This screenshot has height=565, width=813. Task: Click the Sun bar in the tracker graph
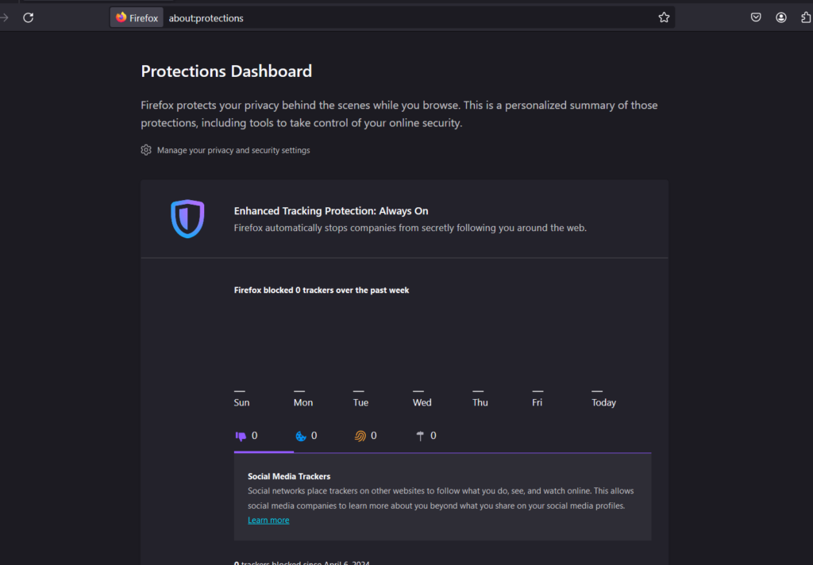[240, 391]
